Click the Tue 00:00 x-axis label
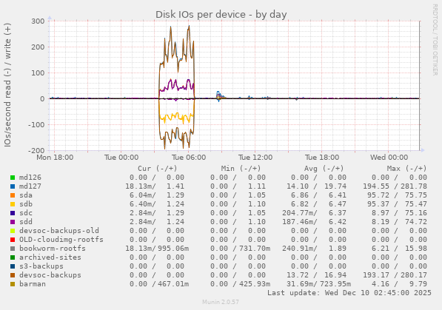442x310 pixels. tap(121, 158)
